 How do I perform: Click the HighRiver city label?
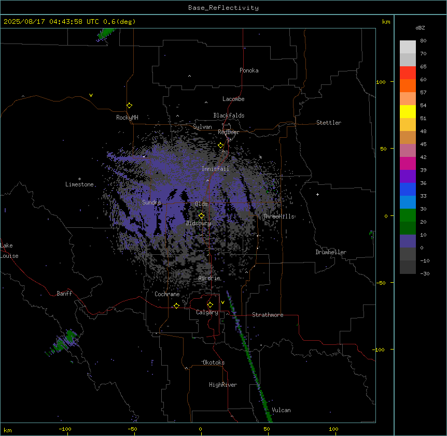(x=223, y=385)
